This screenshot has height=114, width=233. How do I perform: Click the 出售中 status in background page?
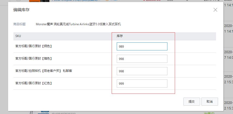(210, 113)
